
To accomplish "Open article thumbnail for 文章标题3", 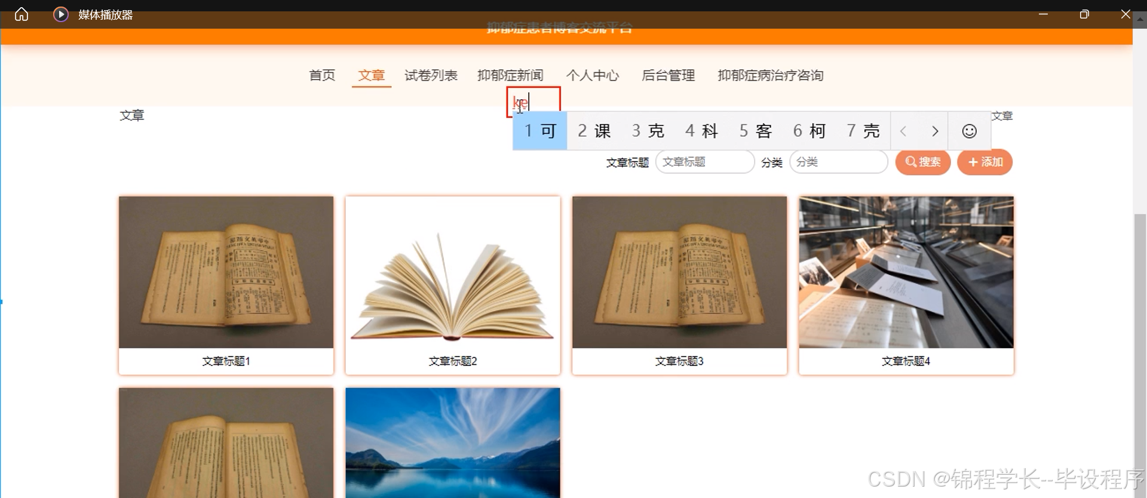I will [x=679, y=272].
